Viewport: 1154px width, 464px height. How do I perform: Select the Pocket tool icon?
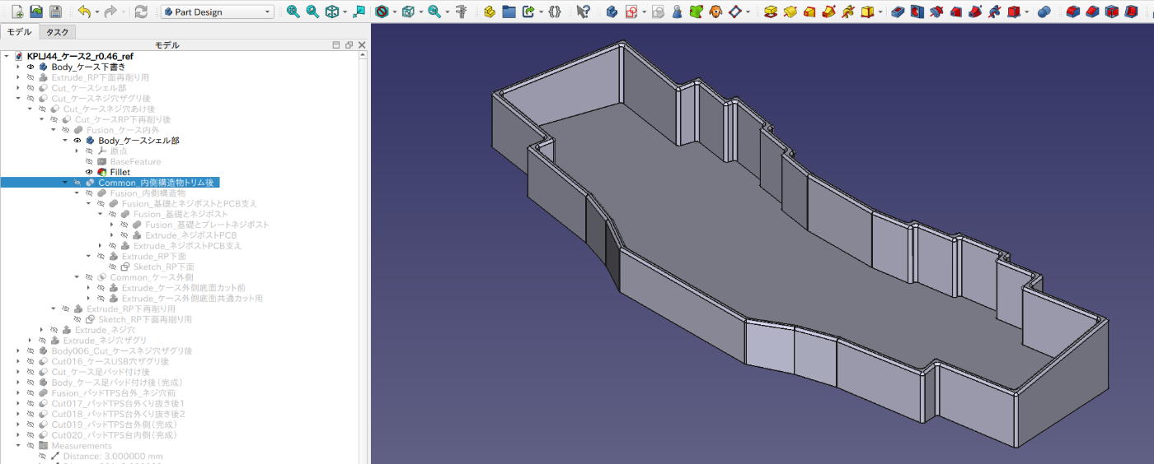pyautogui.click(x=897, y=12)
